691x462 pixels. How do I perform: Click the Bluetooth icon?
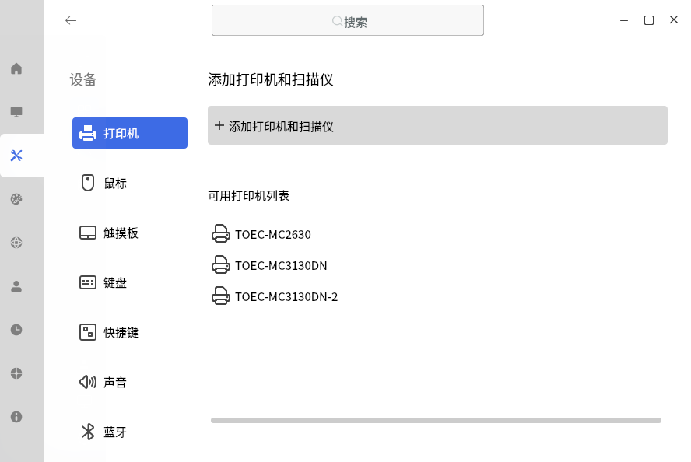point(88,432)
